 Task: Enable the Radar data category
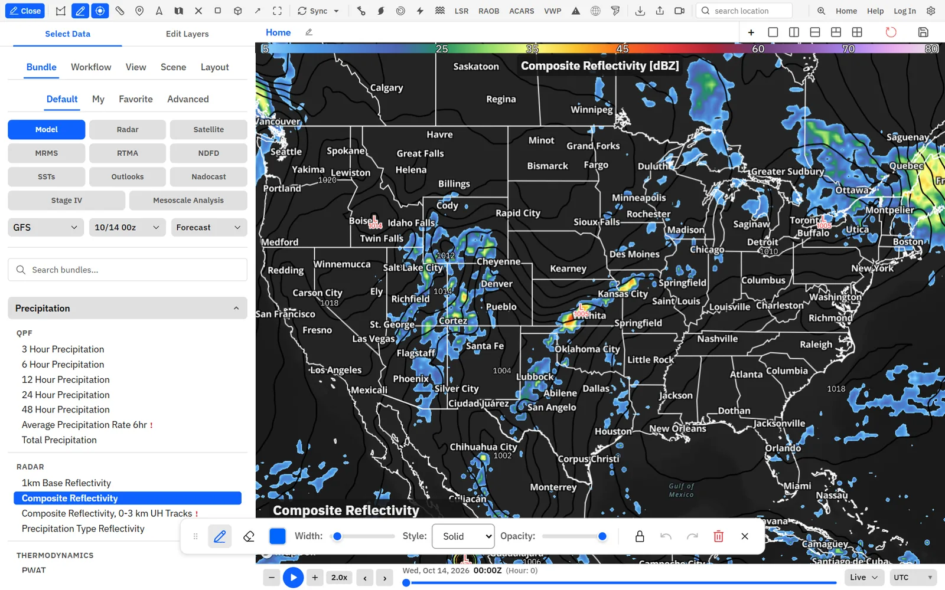point(128,129)
